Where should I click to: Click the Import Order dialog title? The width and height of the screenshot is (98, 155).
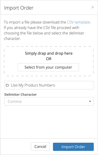click(19, 8)
